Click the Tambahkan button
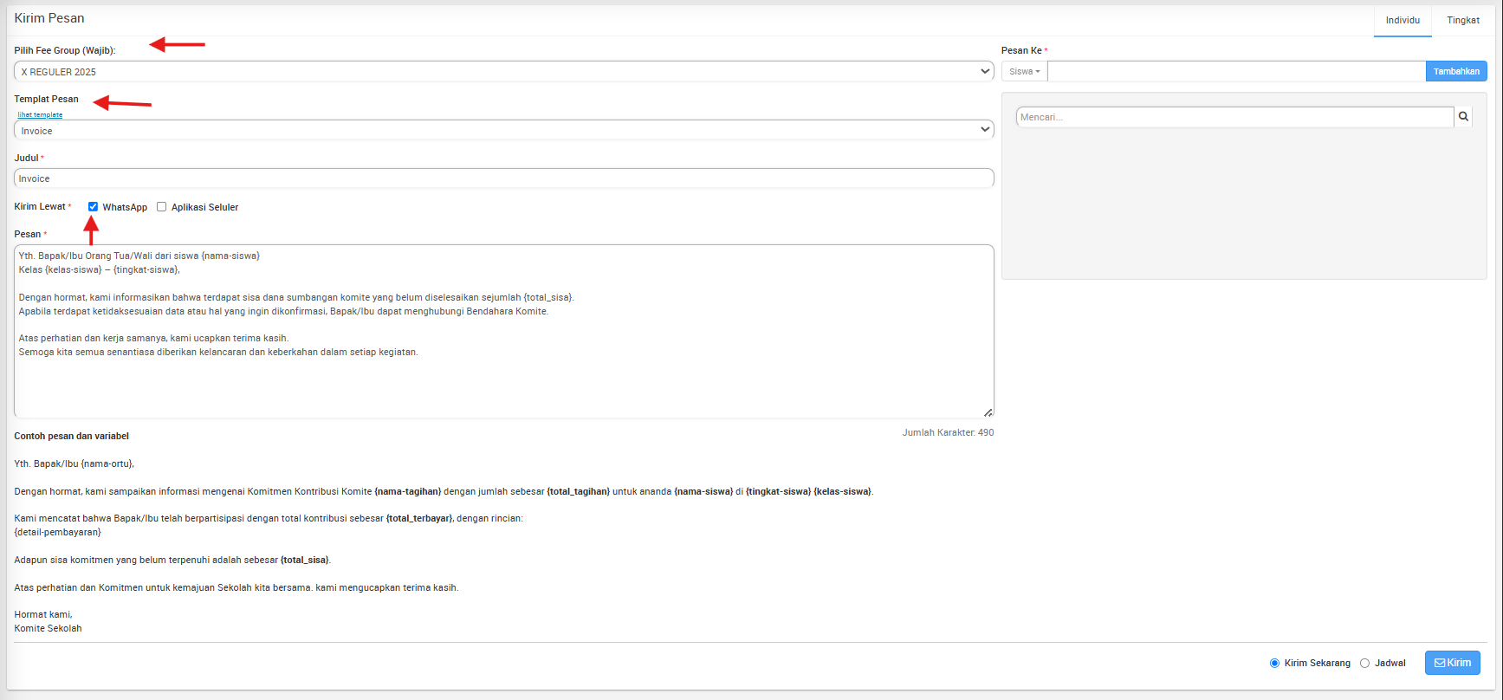This screenshot has height=700, width=1503. click(x=1455, y=71)
